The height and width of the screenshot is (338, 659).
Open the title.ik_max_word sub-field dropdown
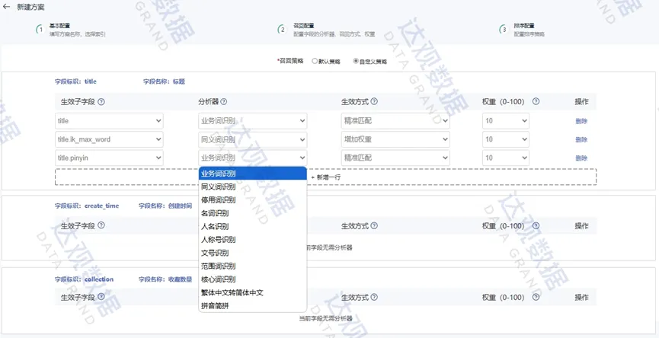point(109,139)
